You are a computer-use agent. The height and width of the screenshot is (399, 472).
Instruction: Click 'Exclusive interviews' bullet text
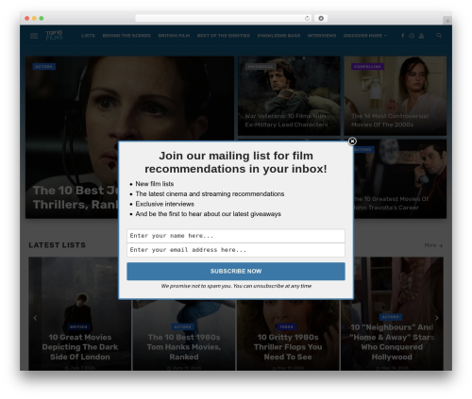[x=164, y=204]
